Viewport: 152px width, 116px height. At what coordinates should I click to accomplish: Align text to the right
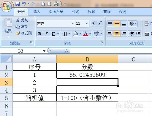[x=123, y=34]
